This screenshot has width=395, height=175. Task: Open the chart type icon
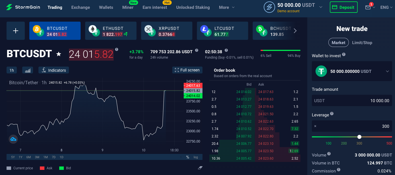coord(28,70)
